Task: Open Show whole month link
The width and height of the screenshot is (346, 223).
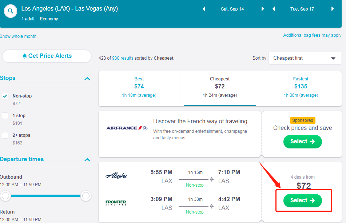Action: (x=18, y=36)
